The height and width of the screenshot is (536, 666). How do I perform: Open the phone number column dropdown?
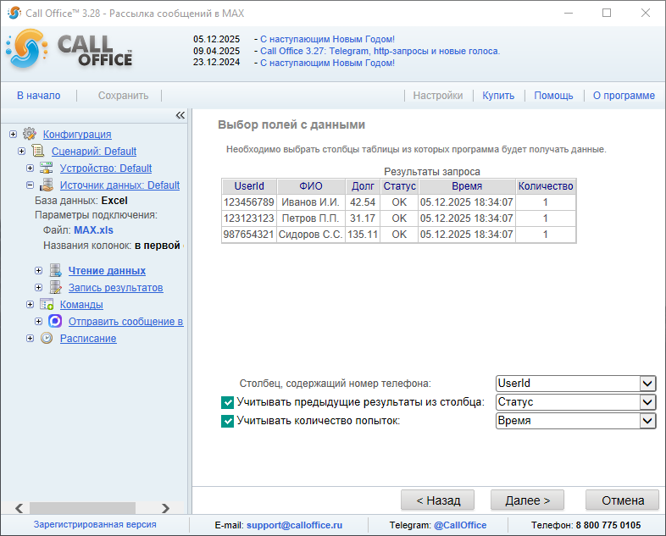coord(648,384)
